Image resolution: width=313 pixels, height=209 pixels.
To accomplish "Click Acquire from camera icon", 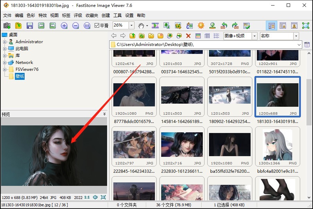I will (x=7, y=26).
